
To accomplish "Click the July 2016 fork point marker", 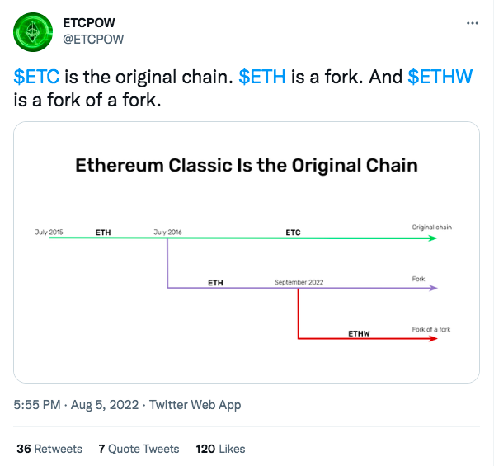I will tap(167, 238).
